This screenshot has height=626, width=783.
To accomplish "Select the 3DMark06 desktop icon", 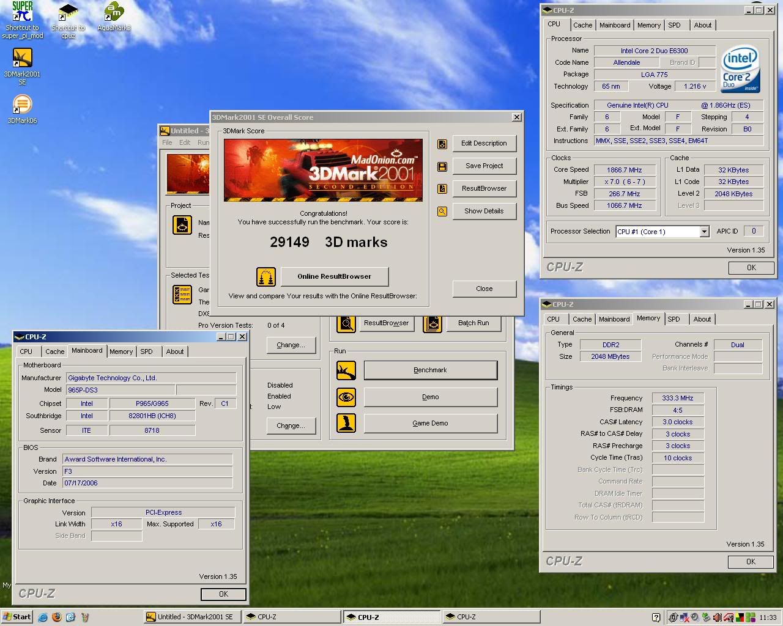I will pos(22,109).
